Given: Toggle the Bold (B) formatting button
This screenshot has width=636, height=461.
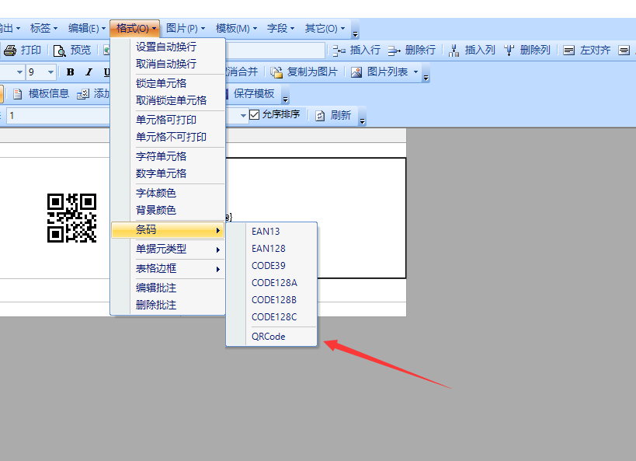Looking at the screenshot, I should click(x=71, y=72).
